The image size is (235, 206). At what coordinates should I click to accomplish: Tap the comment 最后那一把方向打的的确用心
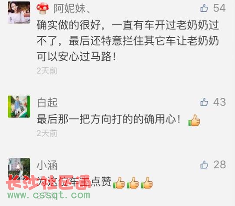pos(109,119)
